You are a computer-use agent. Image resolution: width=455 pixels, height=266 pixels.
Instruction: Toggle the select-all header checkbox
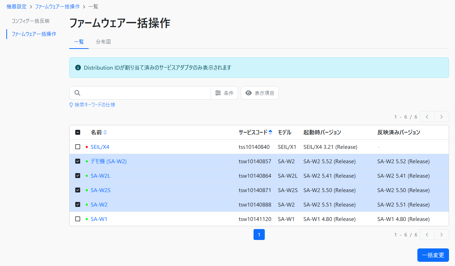point(78,132)
